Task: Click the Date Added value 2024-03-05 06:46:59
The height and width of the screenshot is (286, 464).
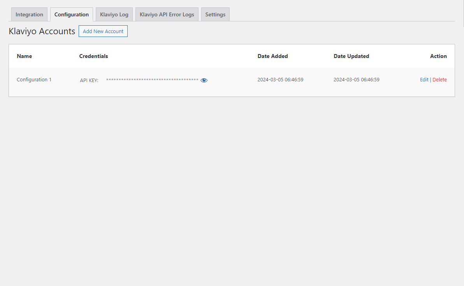Action: click(280, 79)
